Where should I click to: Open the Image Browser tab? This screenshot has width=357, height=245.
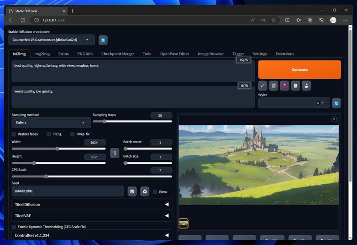pos(210,54)
